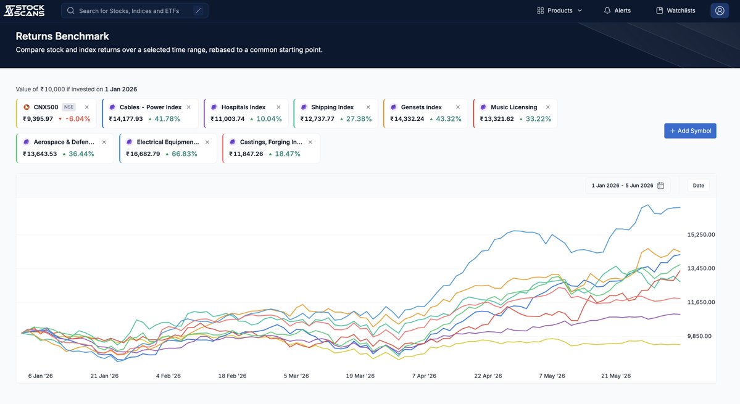
Task: Remove Music Licensing from comparison
Action: click(548, 107)
